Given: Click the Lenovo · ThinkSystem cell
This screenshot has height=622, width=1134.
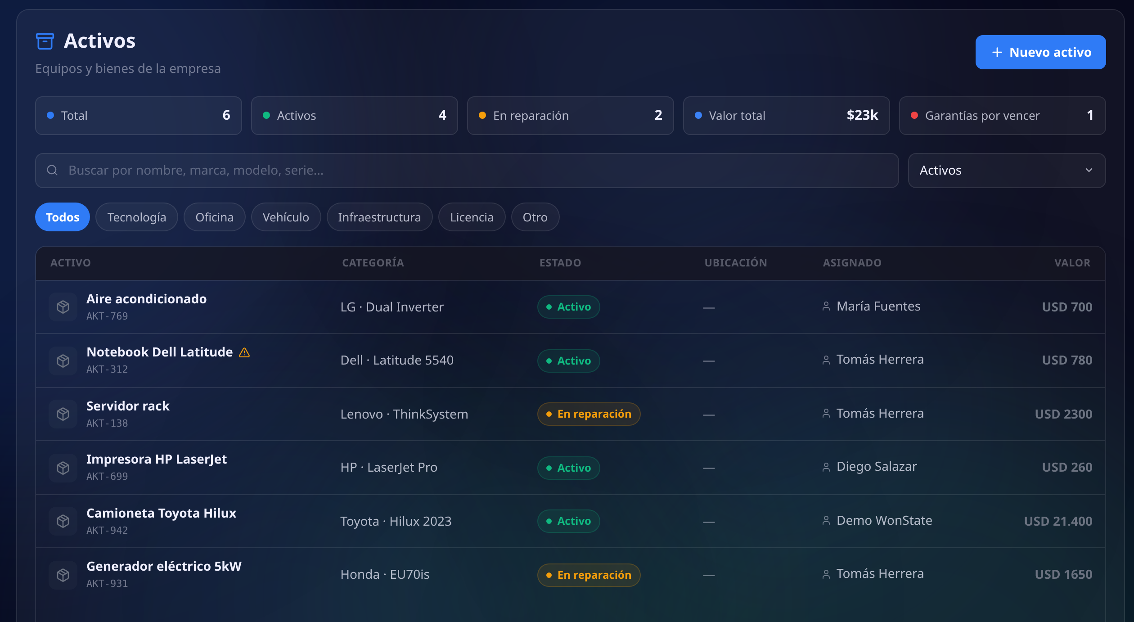Looking at the screenshot, I should (x=405, y=414).
